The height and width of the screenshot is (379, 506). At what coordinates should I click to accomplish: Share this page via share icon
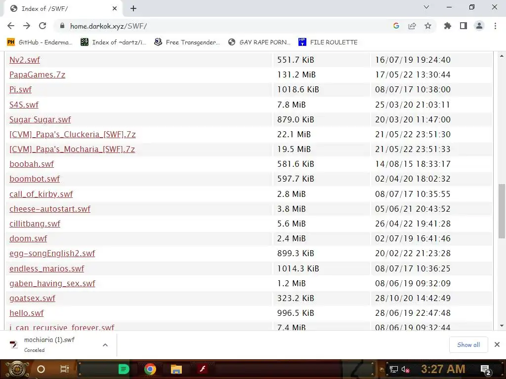point(412,26)
